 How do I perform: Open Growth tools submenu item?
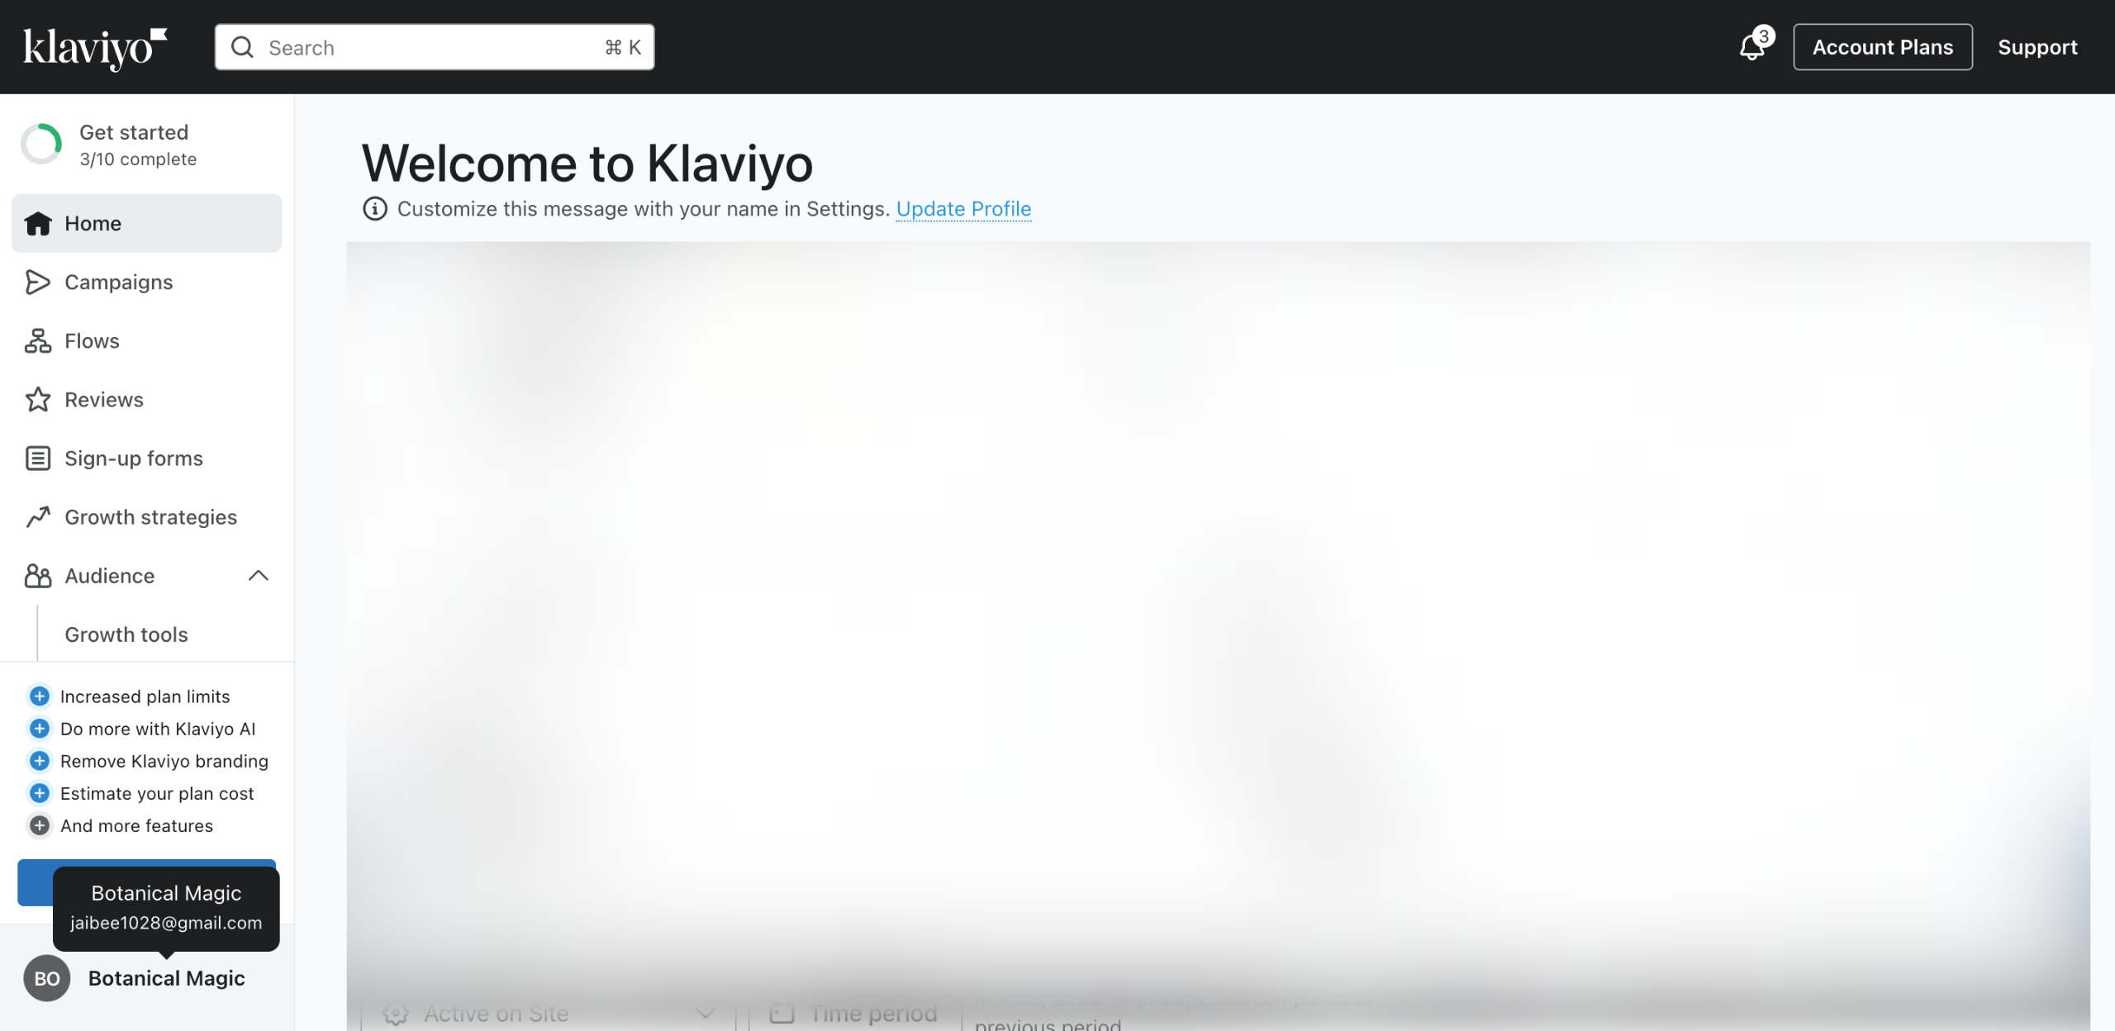coord(126,634)
